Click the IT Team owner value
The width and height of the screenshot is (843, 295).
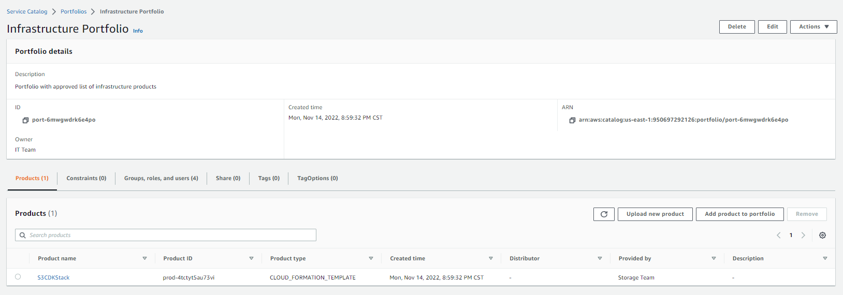tap(25, 150)
